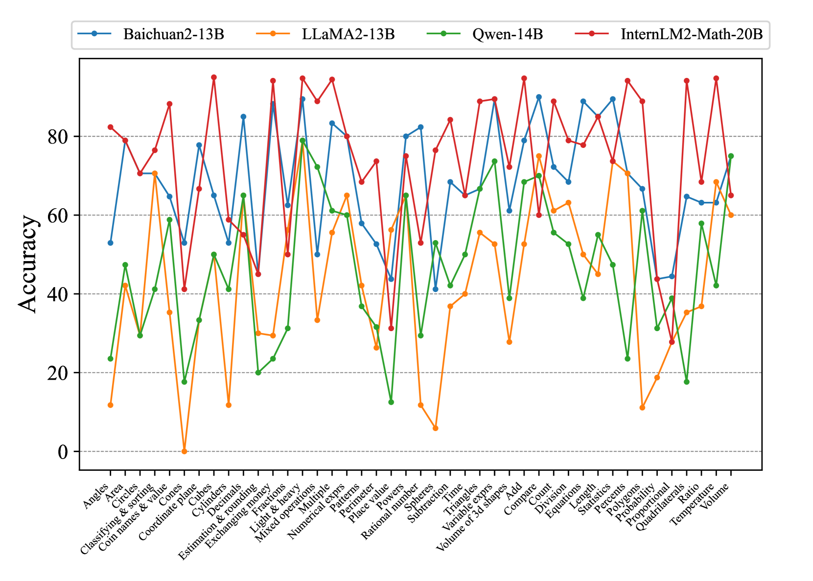
Task: Select the InternLM2-Math-20B legend text
Action: pos(691,34)
